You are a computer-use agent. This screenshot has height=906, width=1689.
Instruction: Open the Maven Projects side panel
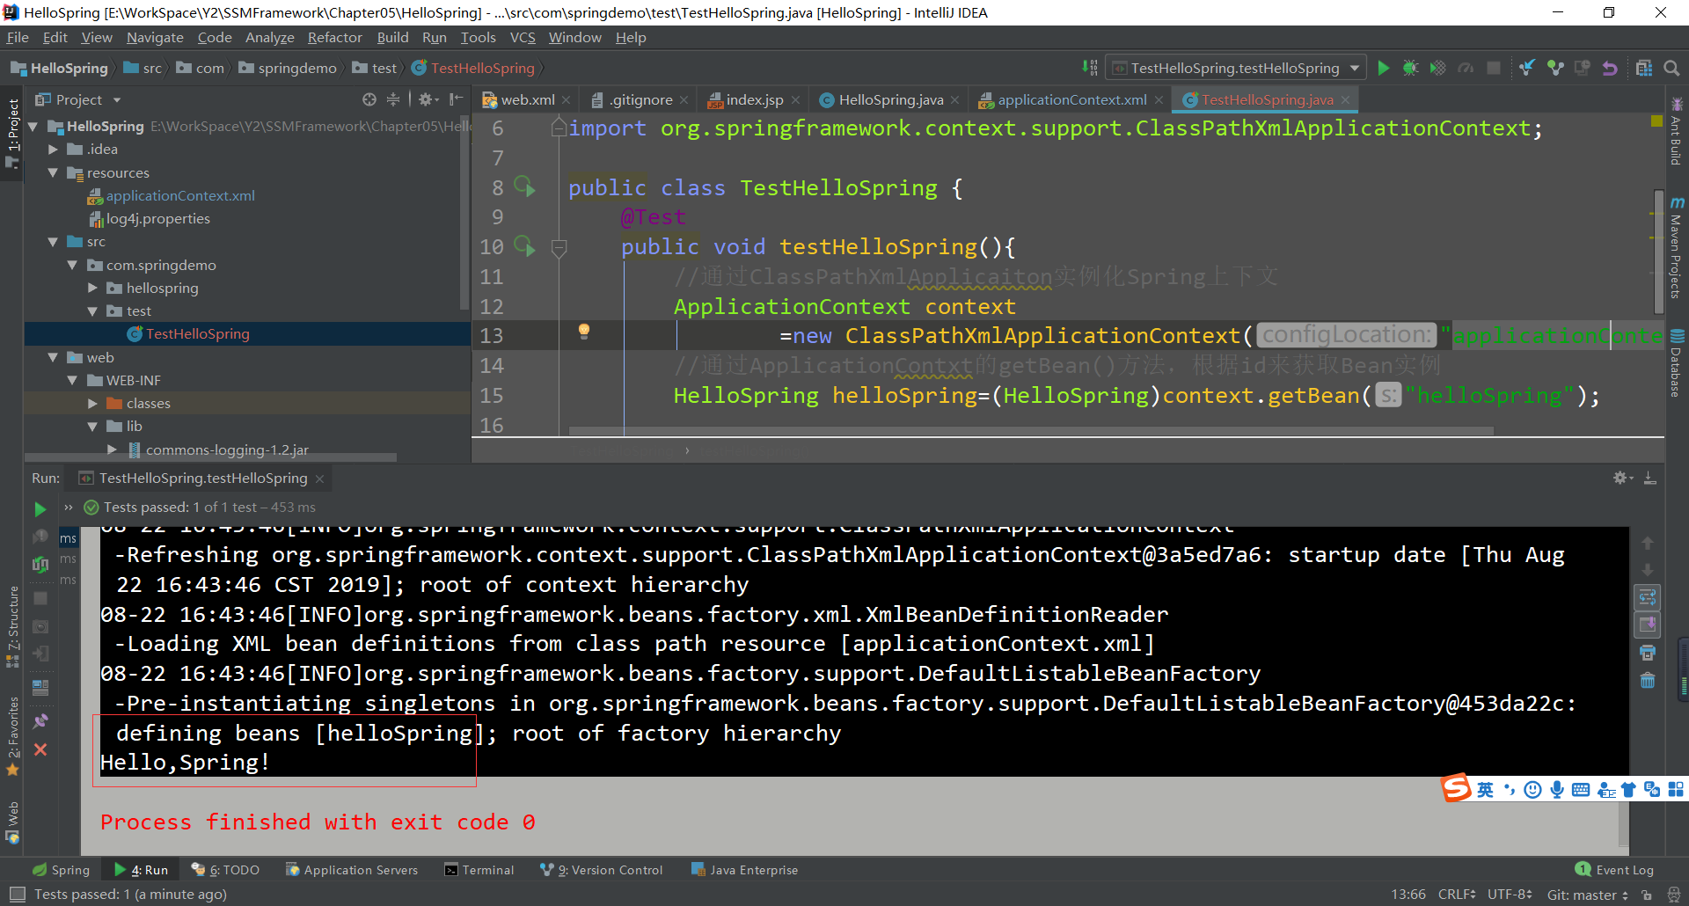(x=1677, y=247)
